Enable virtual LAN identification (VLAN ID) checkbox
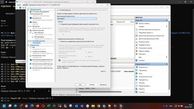The image size is (194, 109). point(59,24)
